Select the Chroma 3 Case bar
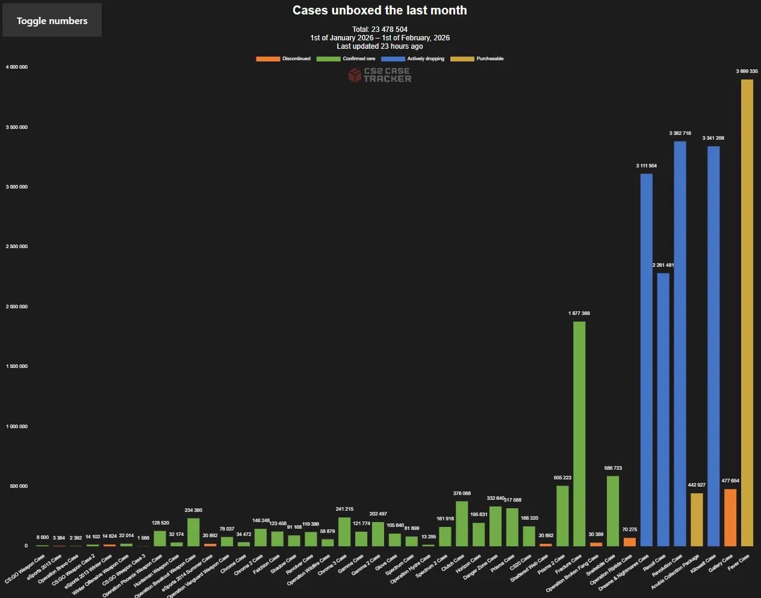 [x=344, y=531]
